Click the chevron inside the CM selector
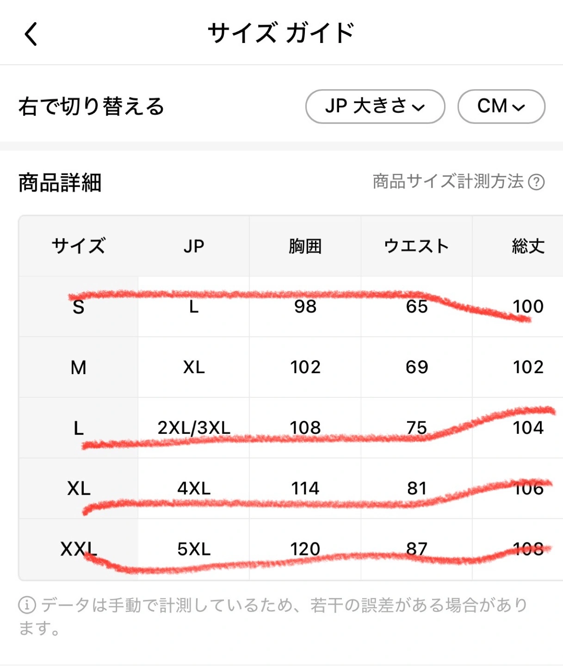 coord(519,108)
